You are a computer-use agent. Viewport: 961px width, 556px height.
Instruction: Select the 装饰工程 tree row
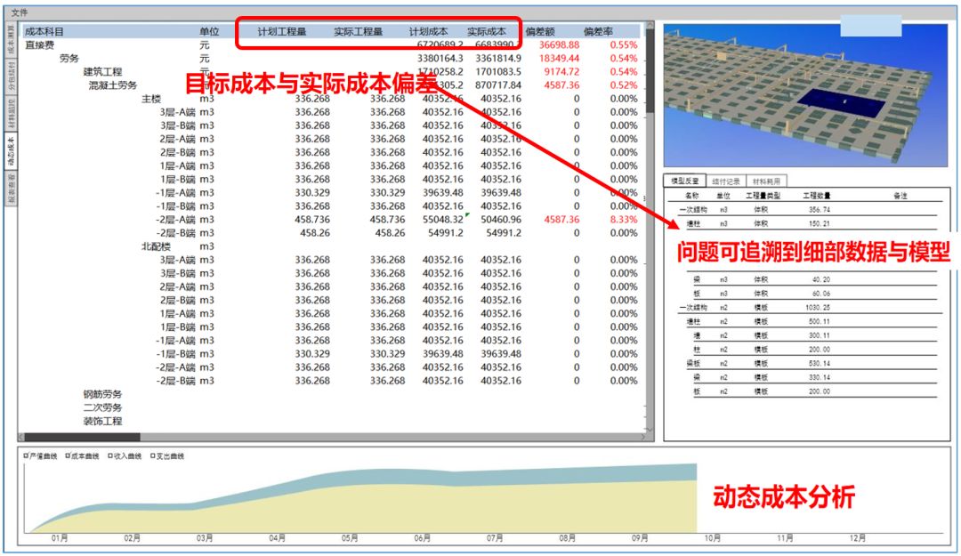[x=102, y=421]
